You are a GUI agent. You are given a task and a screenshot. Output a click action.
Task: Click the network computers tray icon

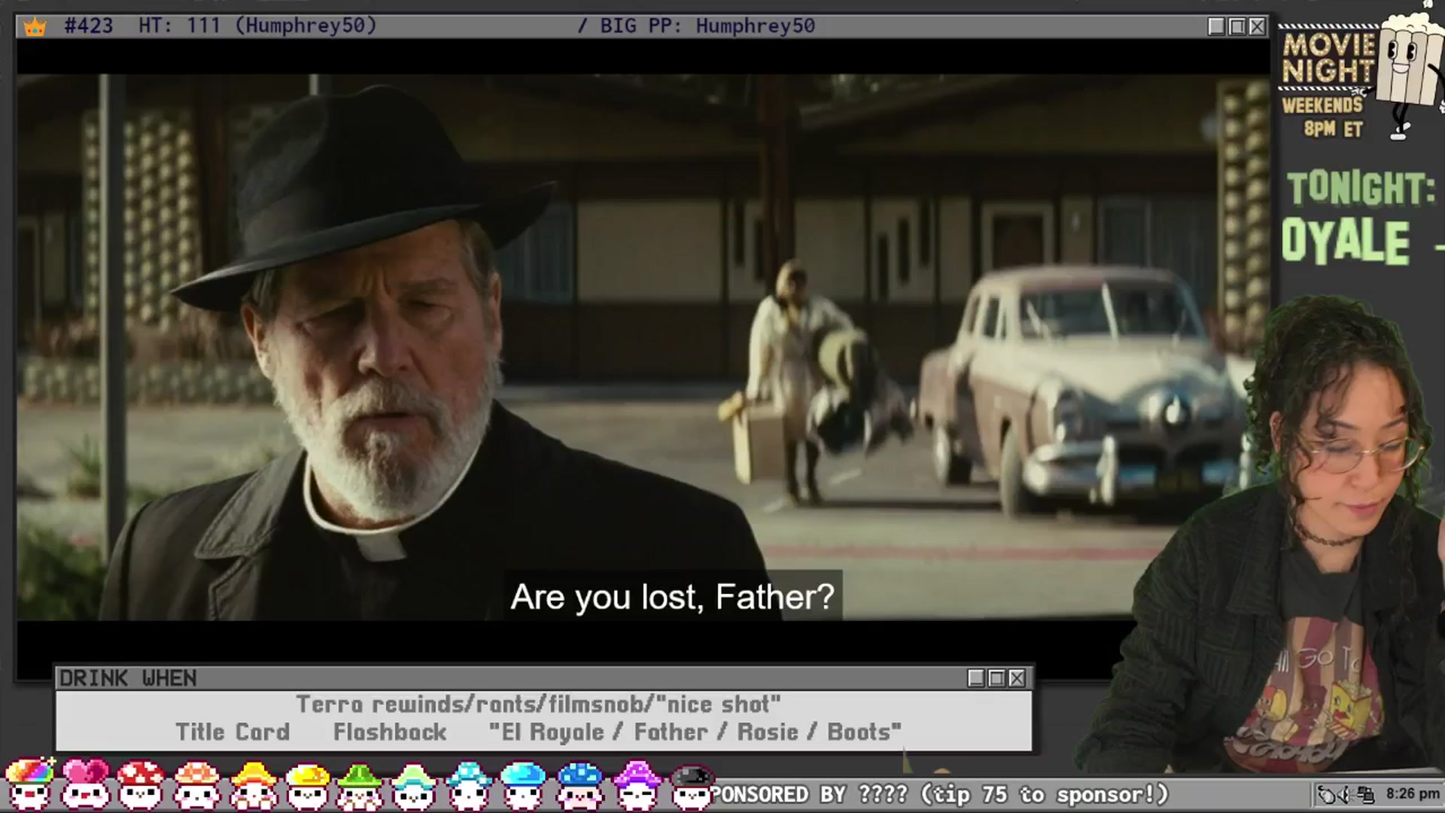coord(1366,794)
